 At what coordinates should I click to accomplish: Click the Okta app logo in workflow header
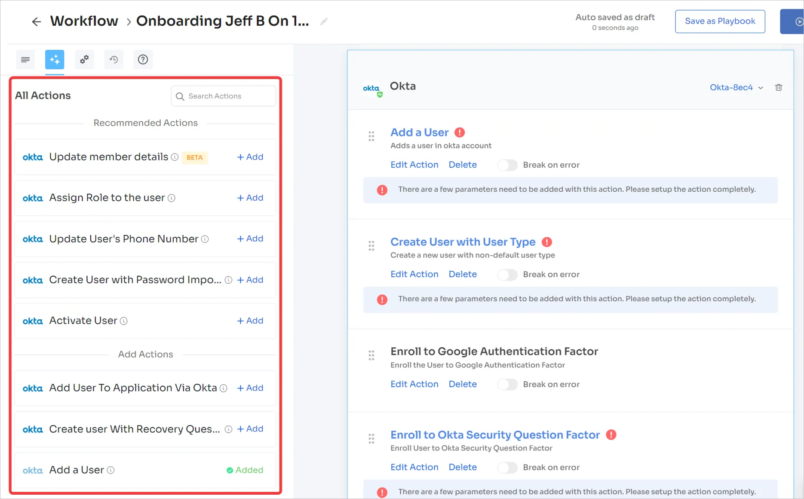coord(372,88)
